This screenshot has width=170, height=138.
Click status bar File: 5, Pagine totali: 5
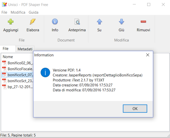click(x=18, y=135)
